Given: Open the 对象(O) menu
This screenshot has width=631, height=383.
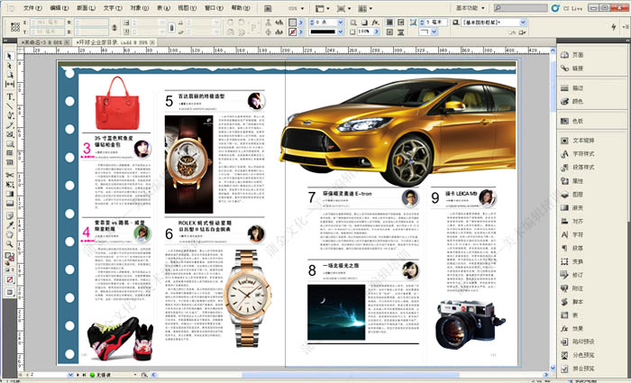Looking at the screenshot, I should point(139,8).
